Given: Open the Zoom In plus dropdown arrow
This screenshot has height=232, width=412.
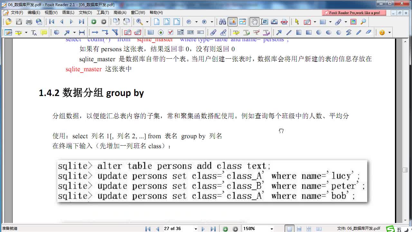Looking at the screenshot, I should point(212,22).
